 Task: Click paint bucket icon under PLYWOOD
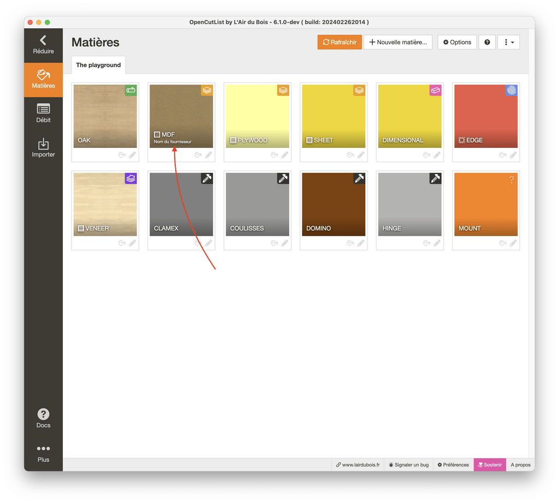(x=274, y=155)
